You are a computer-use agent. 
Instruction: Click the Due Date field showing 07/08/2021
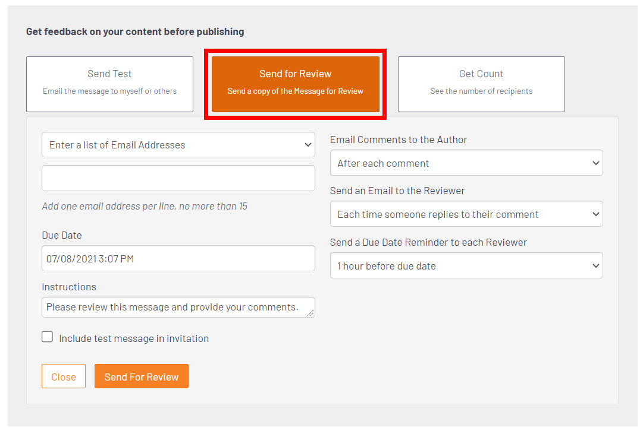(x=178, y=258)
